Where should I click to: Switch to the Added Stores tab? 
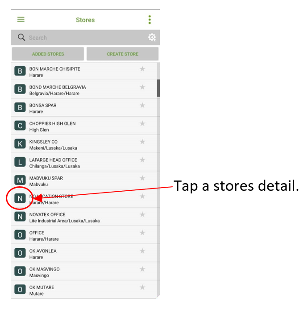click(x=48, y=54)
